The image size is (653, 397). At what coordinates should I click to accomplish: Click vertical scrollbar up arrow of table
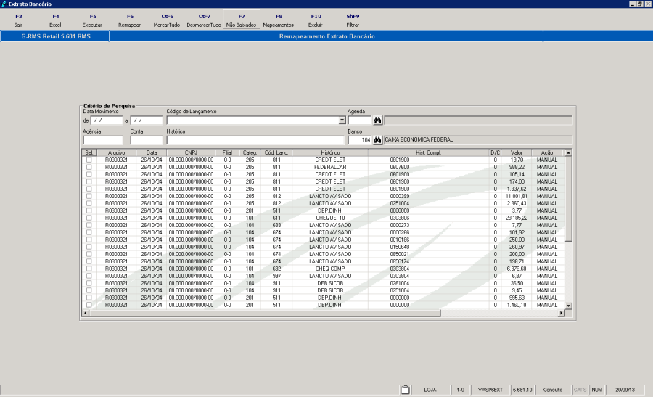(568, 153)
